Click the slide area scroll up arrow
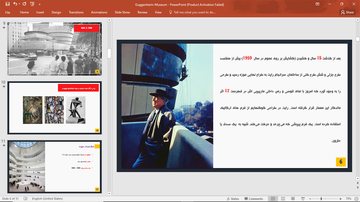 [x=358, y=20]
